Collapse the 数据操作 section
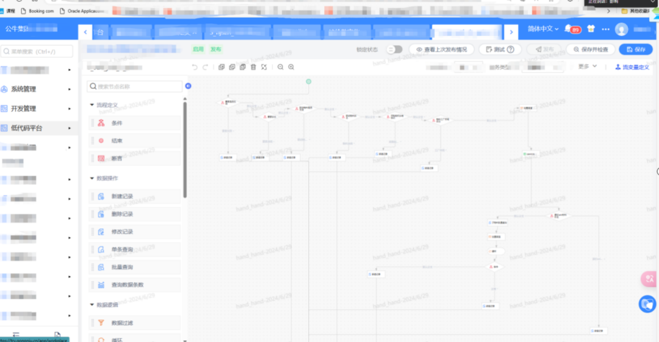The width and height of the screenshot is (659, 342). click(92, 178)
